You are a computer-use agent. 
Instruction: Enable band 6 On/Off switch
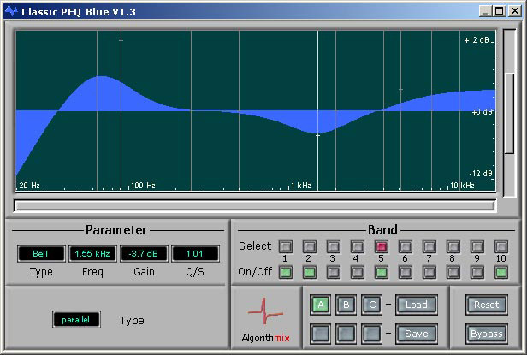[x=405, y=272]
